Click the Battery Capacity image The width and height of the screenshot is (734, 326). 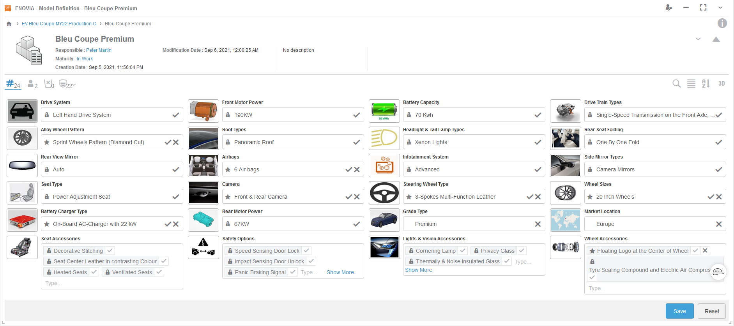click(384, 111)
